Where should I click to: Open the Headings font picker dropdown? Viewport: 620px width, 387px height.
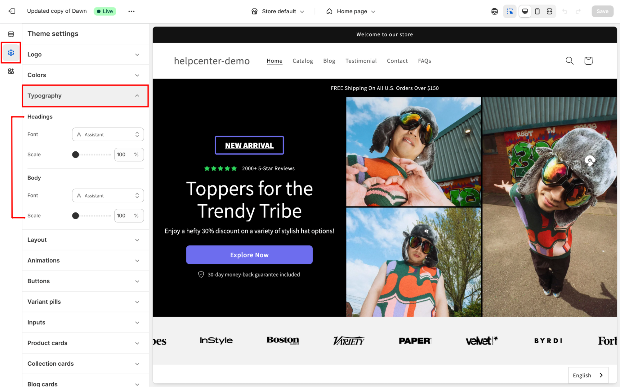click(x=108, y=134)
